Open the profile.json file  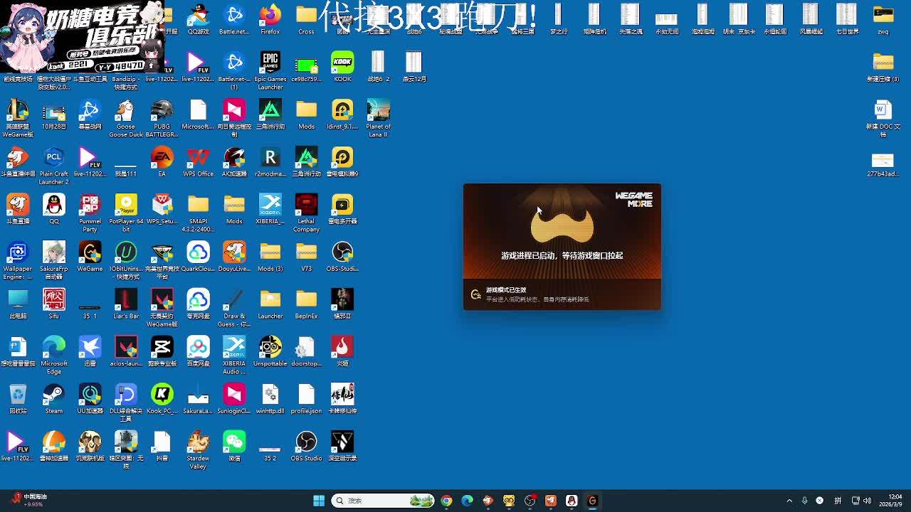point(306,395)
